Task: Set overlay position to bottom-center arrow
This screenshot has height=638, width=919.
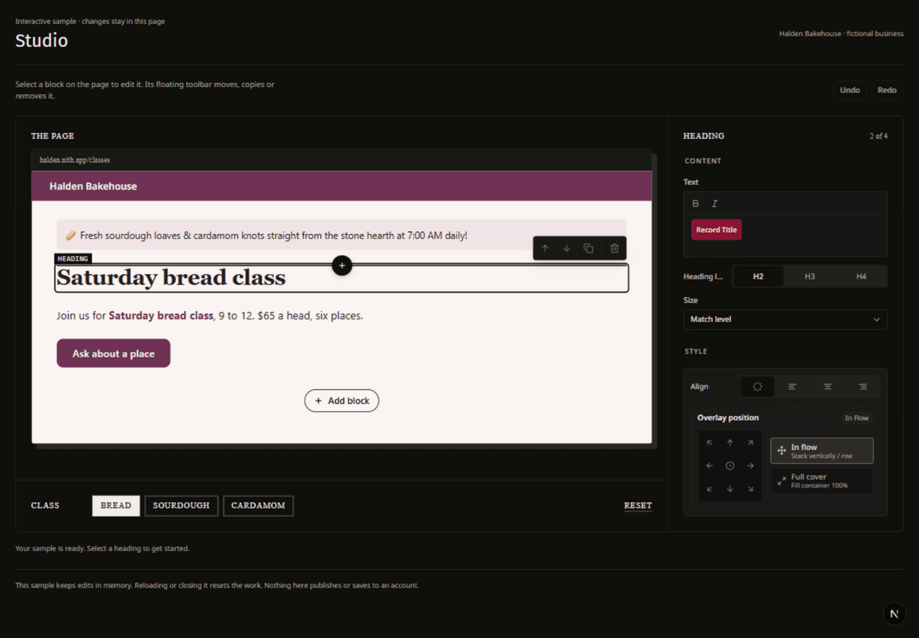Action: (730, 489)
